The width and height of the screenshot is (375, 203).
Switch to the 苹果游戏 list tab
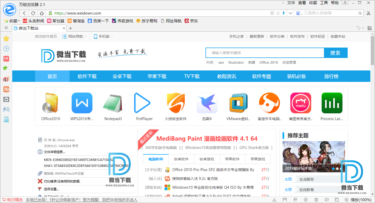(x=258, y=159)
